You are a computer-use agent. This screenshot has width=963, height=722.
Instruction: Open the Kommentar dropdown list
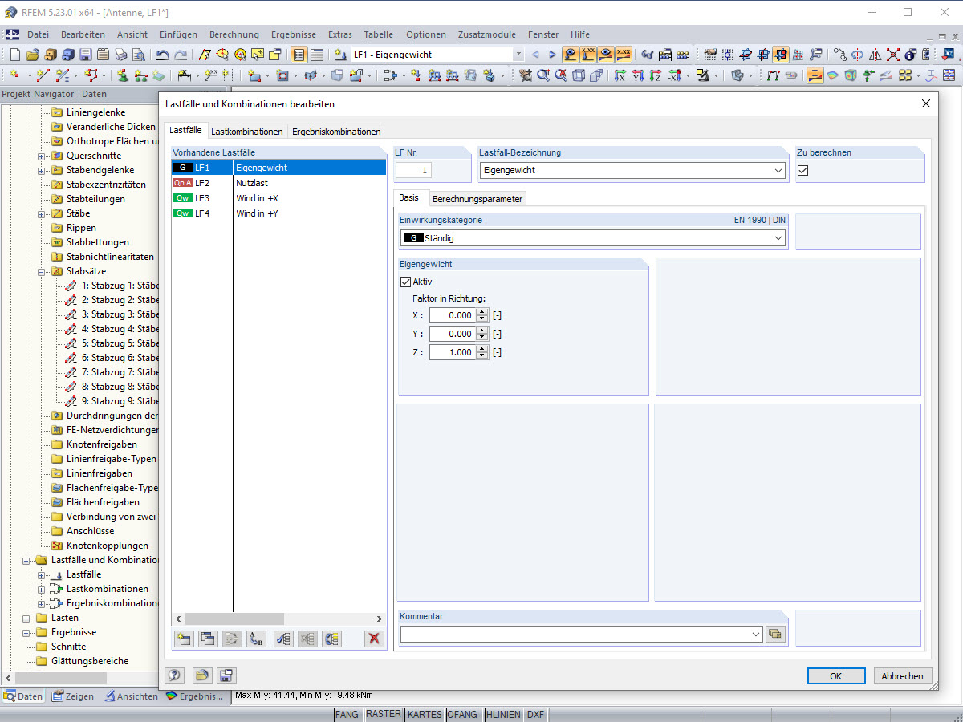[755, 633]
